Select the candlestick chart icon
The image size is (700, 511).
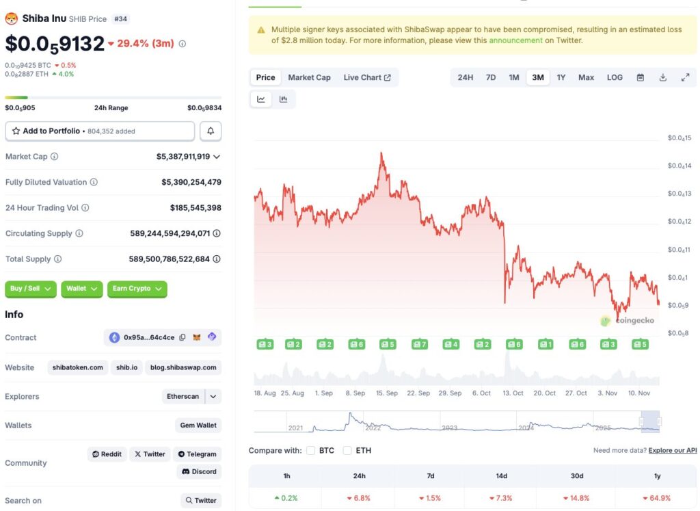284,99
